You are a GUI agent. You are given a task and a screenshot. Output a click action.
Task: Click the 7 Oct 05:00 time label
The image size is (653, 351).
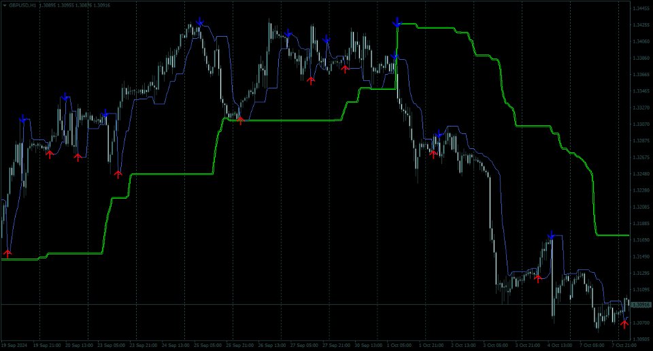(x=592, y=345)
